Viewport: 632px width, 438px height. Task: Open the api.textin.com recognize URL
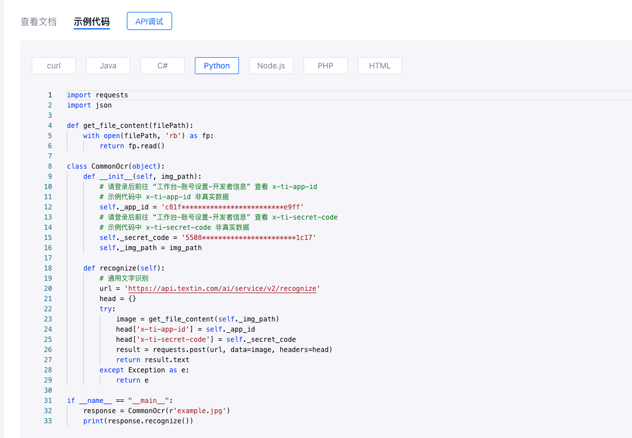click(x=222, y=289)
